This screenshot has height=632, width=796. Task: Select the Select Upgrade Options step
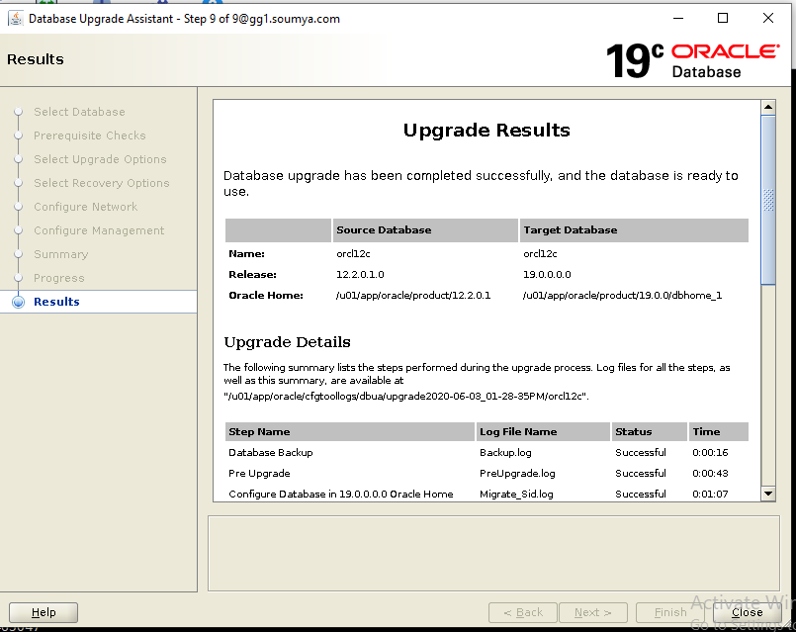[x=100, y=159]
